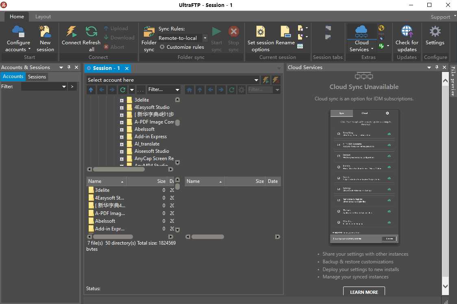Click connect icon next to account selector
457x304 pixels.
(x=265, y=80)
